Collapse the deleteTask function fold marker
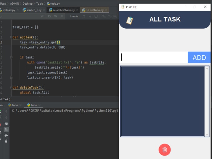 point(11,88)
